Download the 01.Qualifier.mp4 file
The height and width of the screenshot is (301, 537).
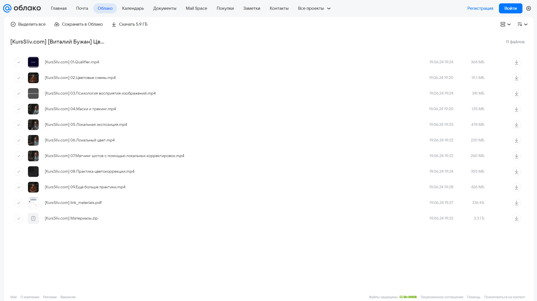click(x=516, y=62)
